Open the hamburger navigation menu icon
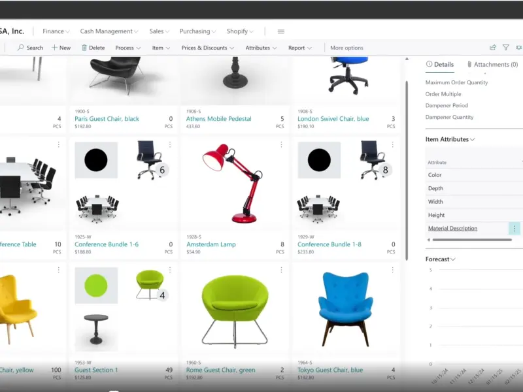 coord(281,31)
